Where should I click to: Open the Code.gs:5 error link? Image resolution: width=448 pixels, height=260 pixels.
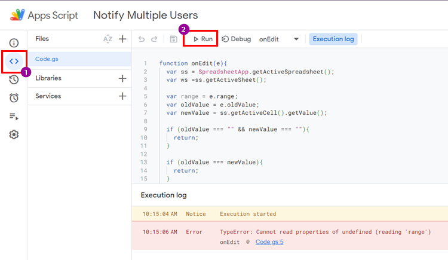[x=269, y=242]
